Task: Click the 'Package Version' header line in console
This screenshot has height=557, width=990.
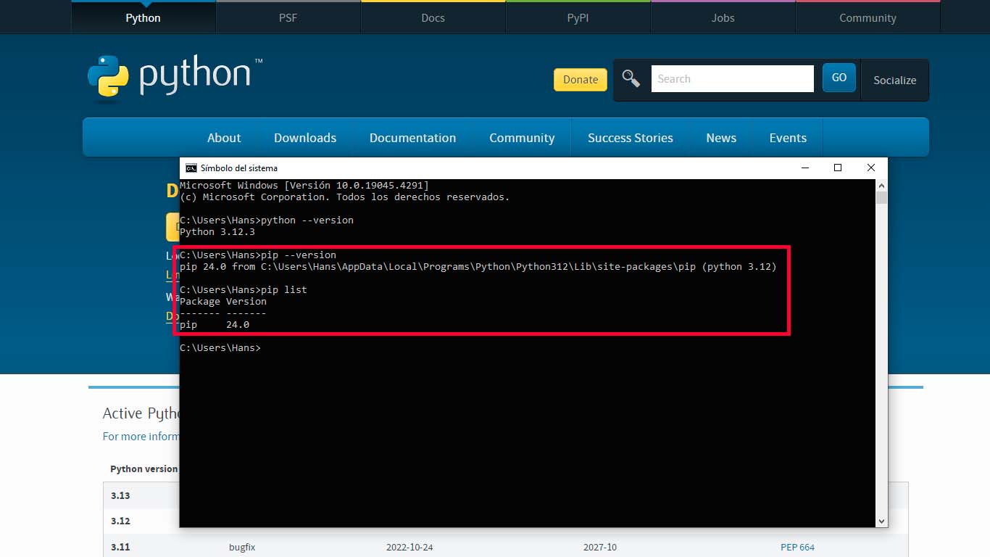Action: pos(223,302)
